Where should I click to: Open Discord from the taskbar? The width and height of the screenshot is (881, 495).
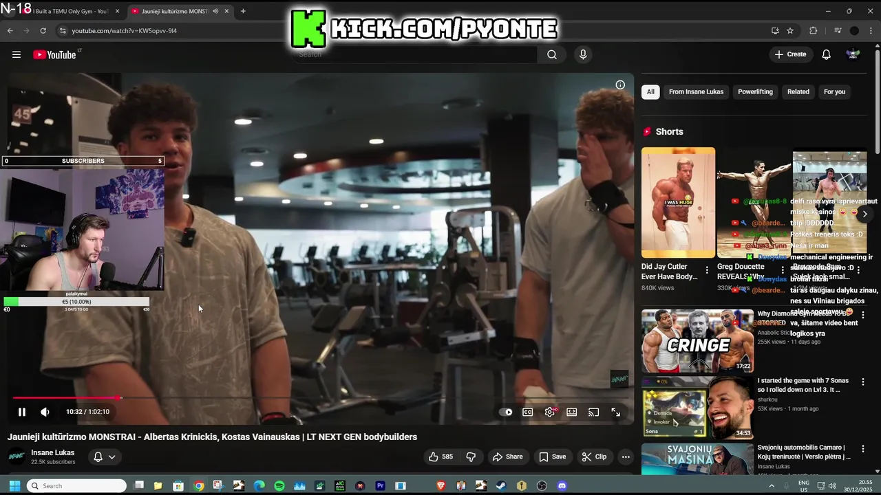pos(562,486)
